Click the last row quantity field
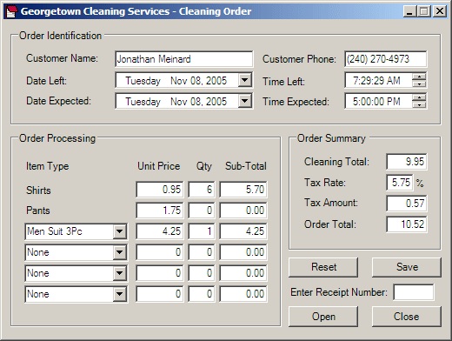 click(202, 294)
